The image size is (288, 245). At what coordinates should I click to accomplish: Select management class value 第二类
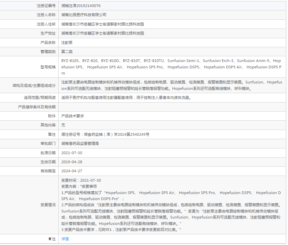(67, 52)
